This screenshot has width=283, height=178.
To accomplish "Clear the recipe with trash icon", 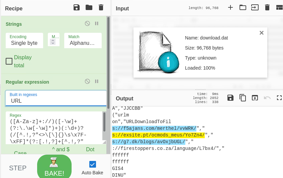I will 101,7.
